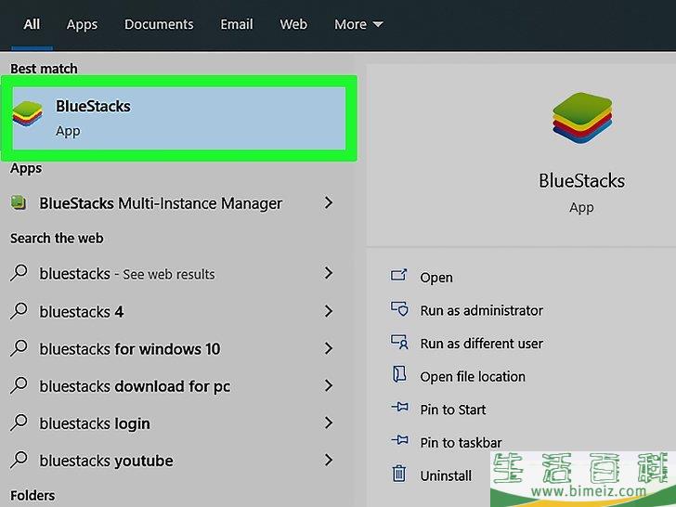
Task: Expand 'bluestacks download for pc' chevron
Action: click(329, 385)
